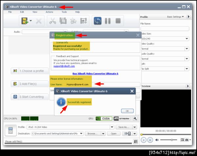
Task: Click the Remove (X) toolbar icon
Action: 38,21
